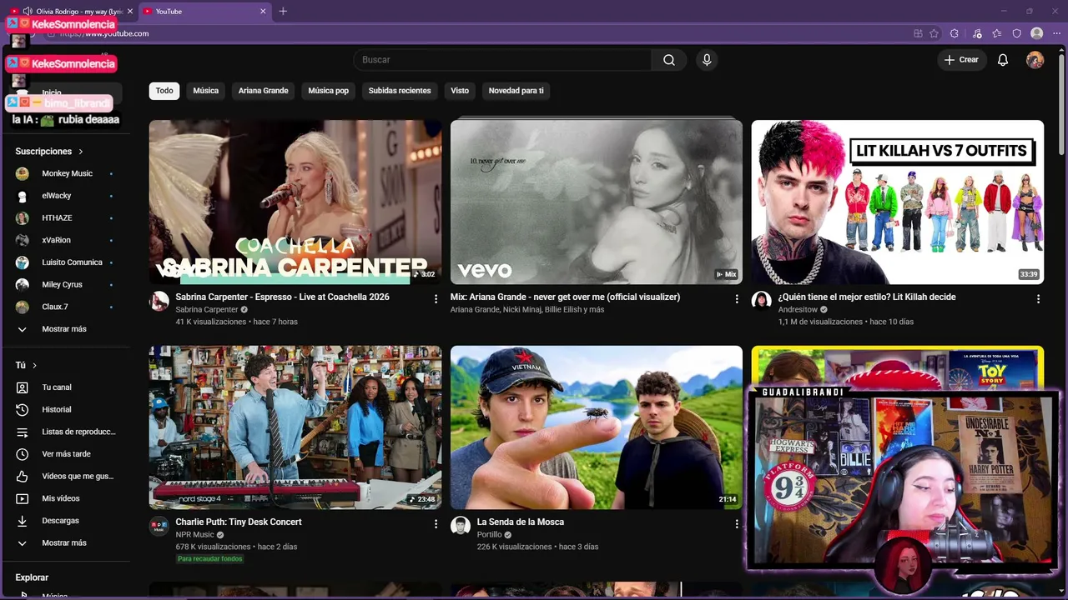
Task: Open options for Sabrina Carpenter Espresso video
Action: pyautogui.click(x=436, y=299)
